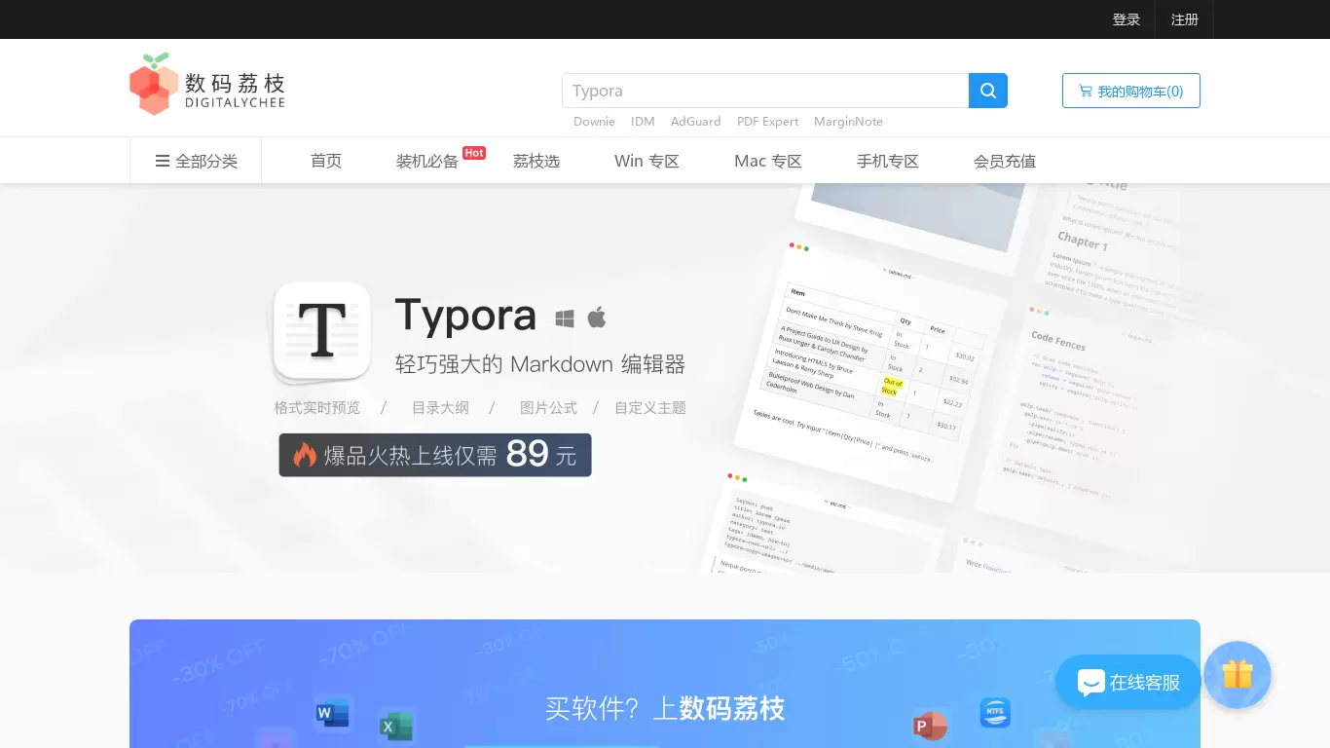Viewport: 1330px width, 748px height.
Task: Click the 买软件？上数码荔枝 promo banner
Action: 665,684
